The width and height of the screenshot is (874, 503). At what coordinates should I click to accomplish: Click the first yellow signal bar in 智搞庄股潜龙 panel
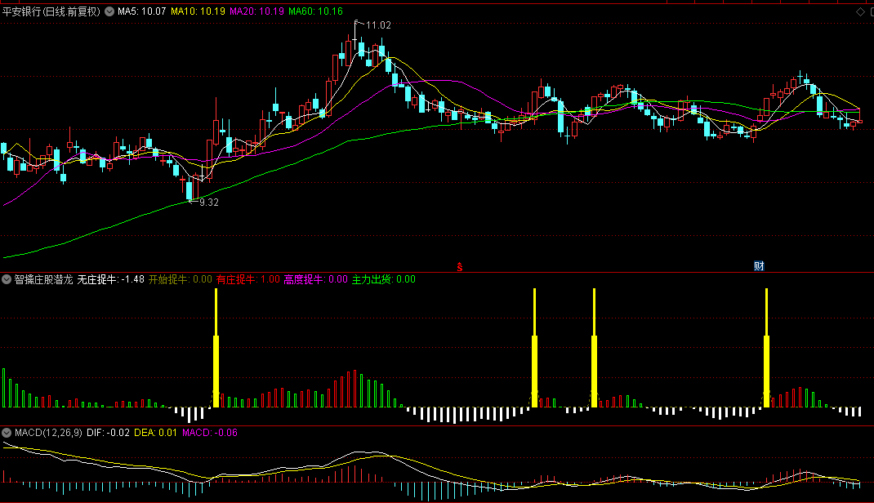point(216,348)
